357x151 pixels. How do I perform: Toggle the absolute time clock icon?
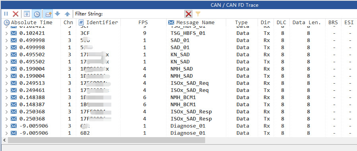[x=37, y=14]
